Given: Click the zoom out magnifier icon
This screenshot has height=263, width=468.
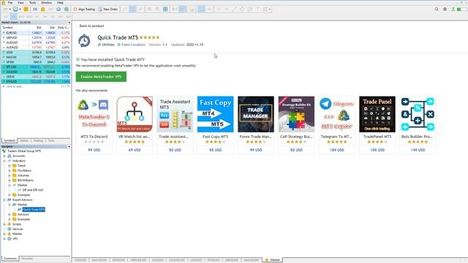Looking at the screenshot, I should pyautogui.click(x=157, y=9).
